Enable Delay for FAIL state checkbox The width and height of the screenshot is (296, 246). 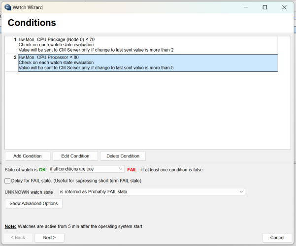click(7, 181)
